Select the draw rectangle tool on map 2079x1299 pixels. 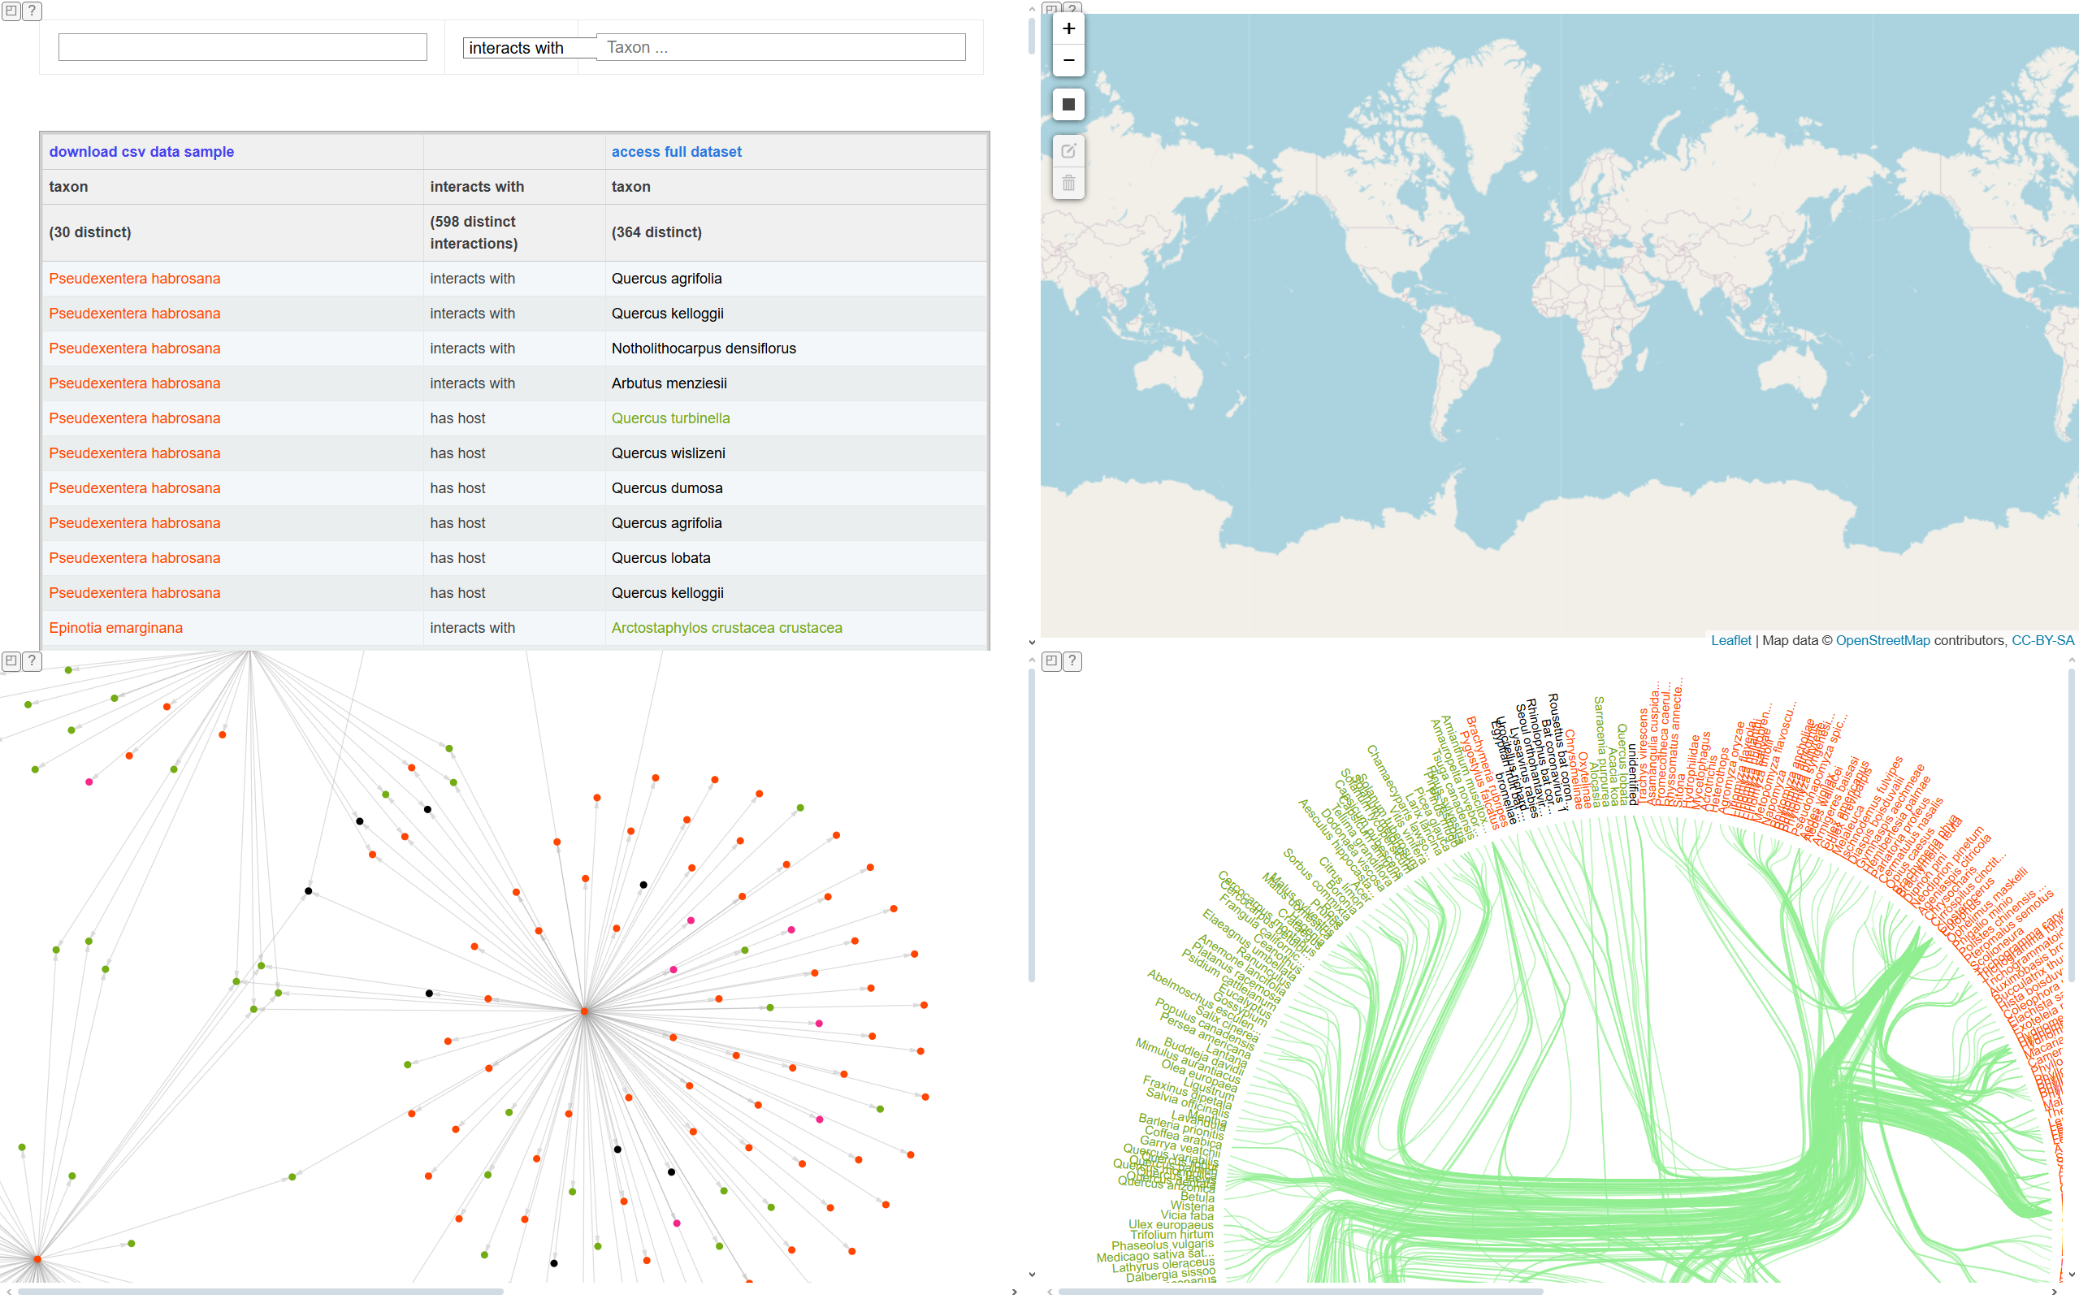[1068, 104]
